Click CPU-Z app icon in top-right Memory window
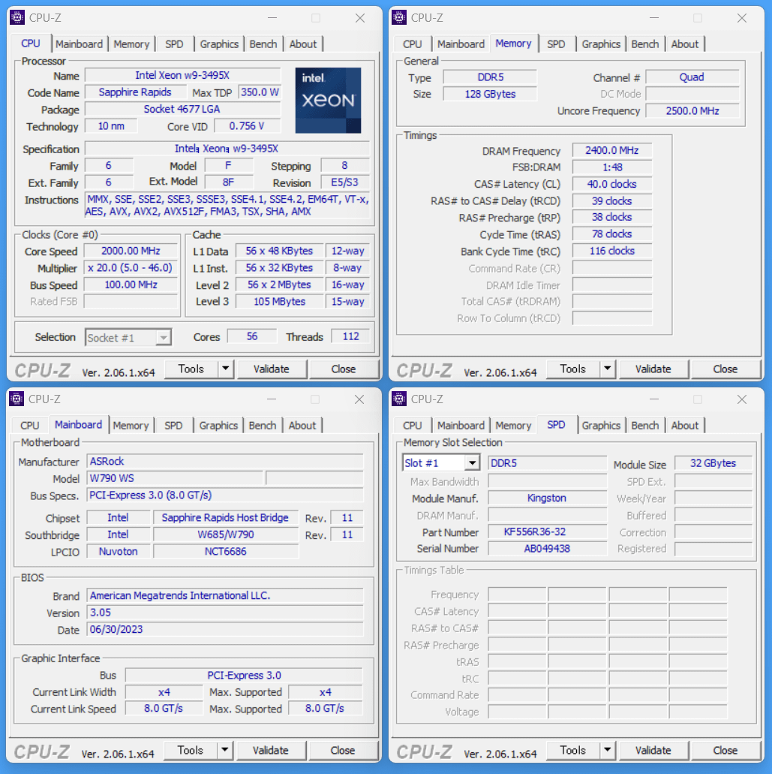Screen dimensions: 772x774 pos(399,17)
